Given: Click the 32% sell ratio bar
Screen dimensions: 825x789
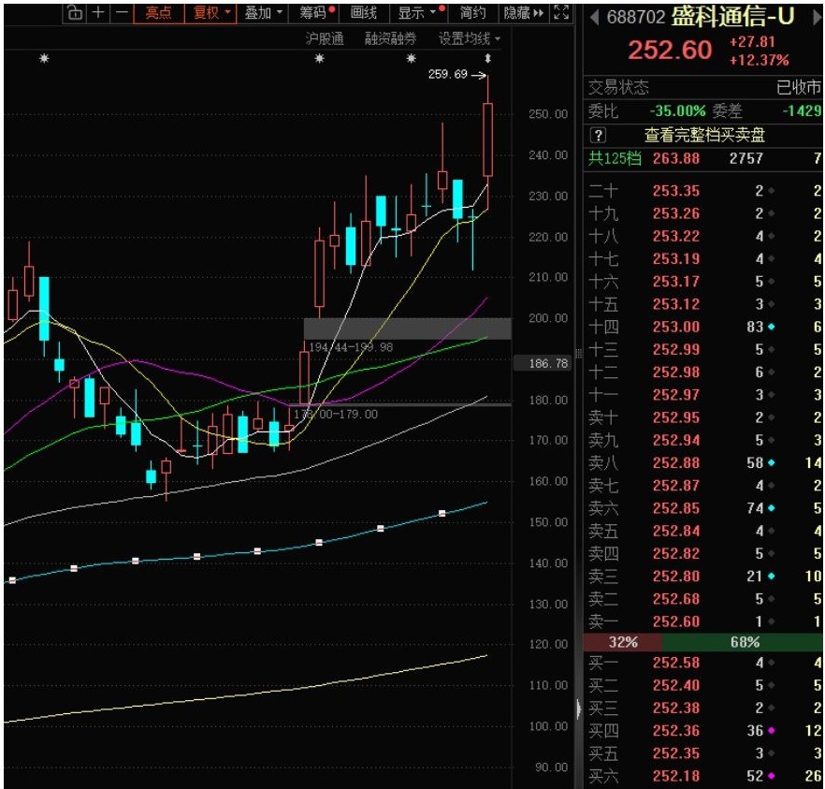Looking at the screenshot, I should pos(623,642).
